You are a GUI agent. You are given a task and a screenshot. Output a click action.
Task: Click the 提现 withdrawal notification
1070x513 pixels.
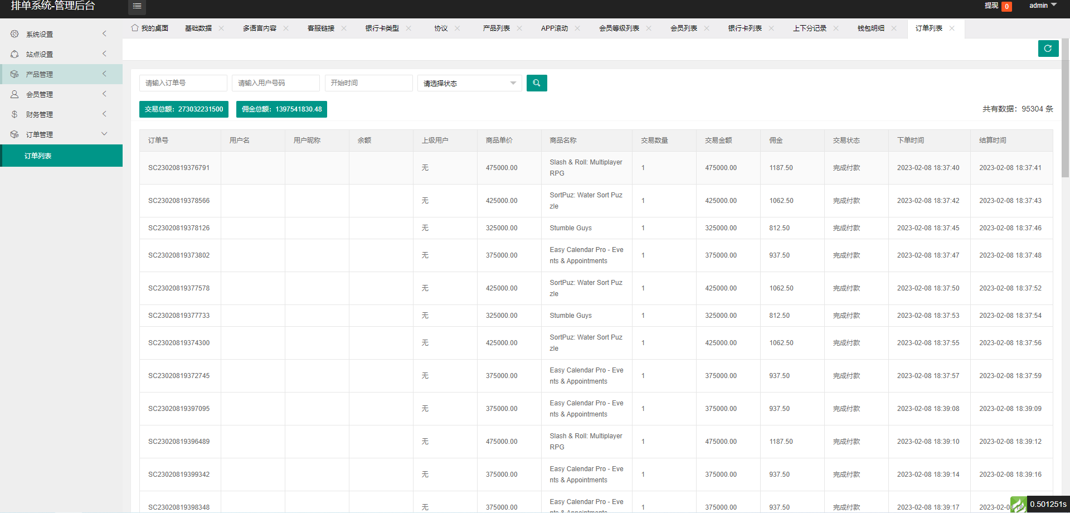(x=997, y=6)
